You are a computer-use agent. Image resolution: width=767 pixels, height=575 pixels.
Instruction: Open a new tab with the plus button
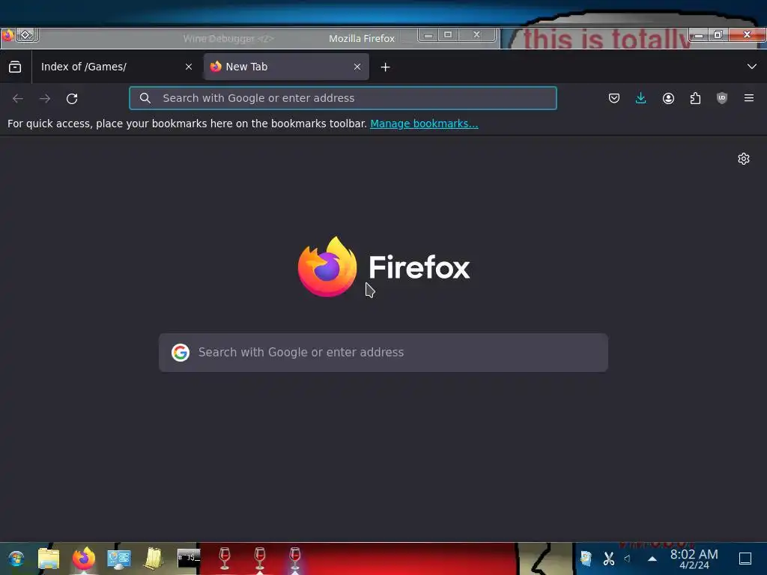[x=386, y=67]
